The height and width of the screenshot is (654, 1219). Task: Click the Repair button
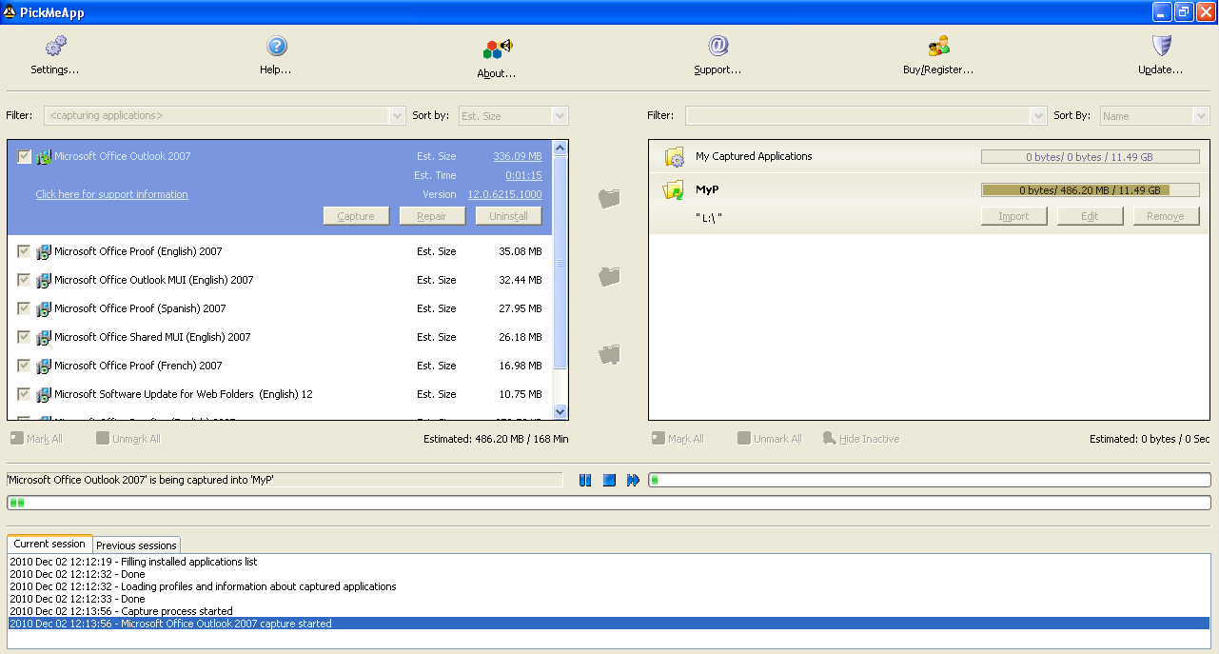click(432, 216)
